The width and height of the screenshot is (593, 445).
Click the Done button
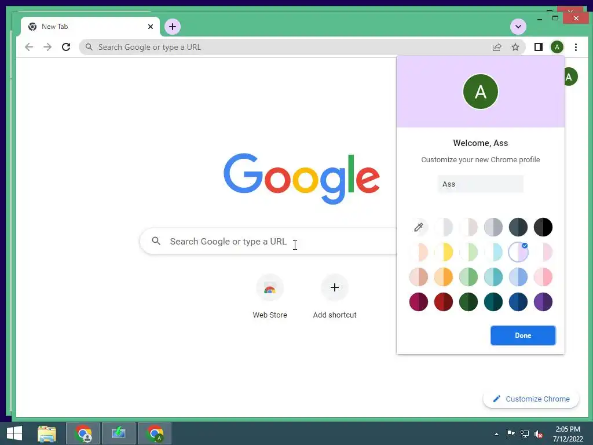[523, 335]
